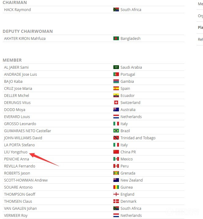The height and width of the screenshot is (219, 203).
Task: Click the Saudi Arabia flag icon
Action: [116, 67]
